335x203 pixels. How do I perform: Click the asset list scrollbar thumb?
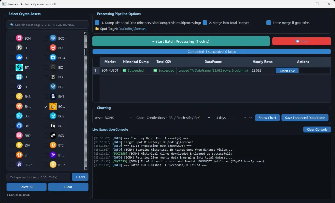85,52
